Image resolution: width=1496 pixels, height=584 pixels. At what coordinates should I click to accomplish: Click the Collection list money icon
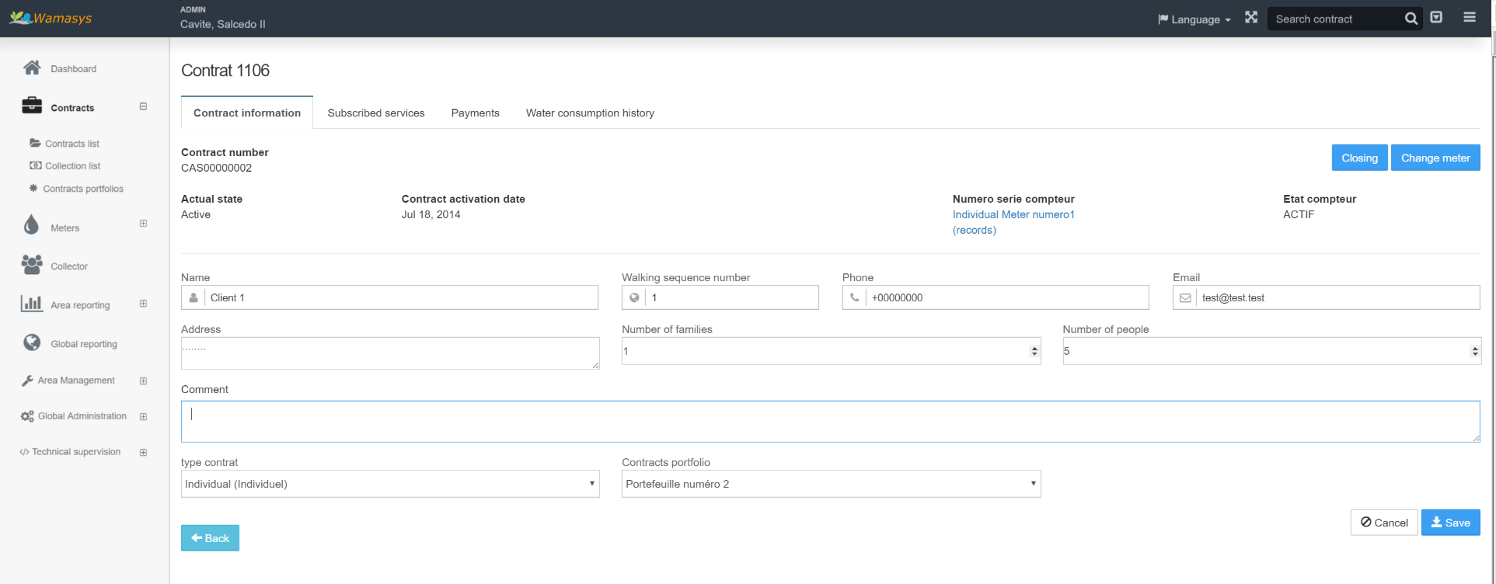tap(36, 165)
